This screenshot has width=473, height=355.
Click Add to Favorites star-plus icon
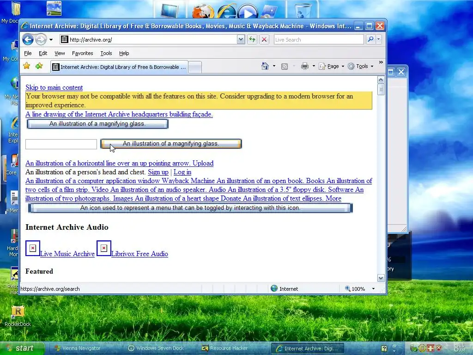coord(39,66)
